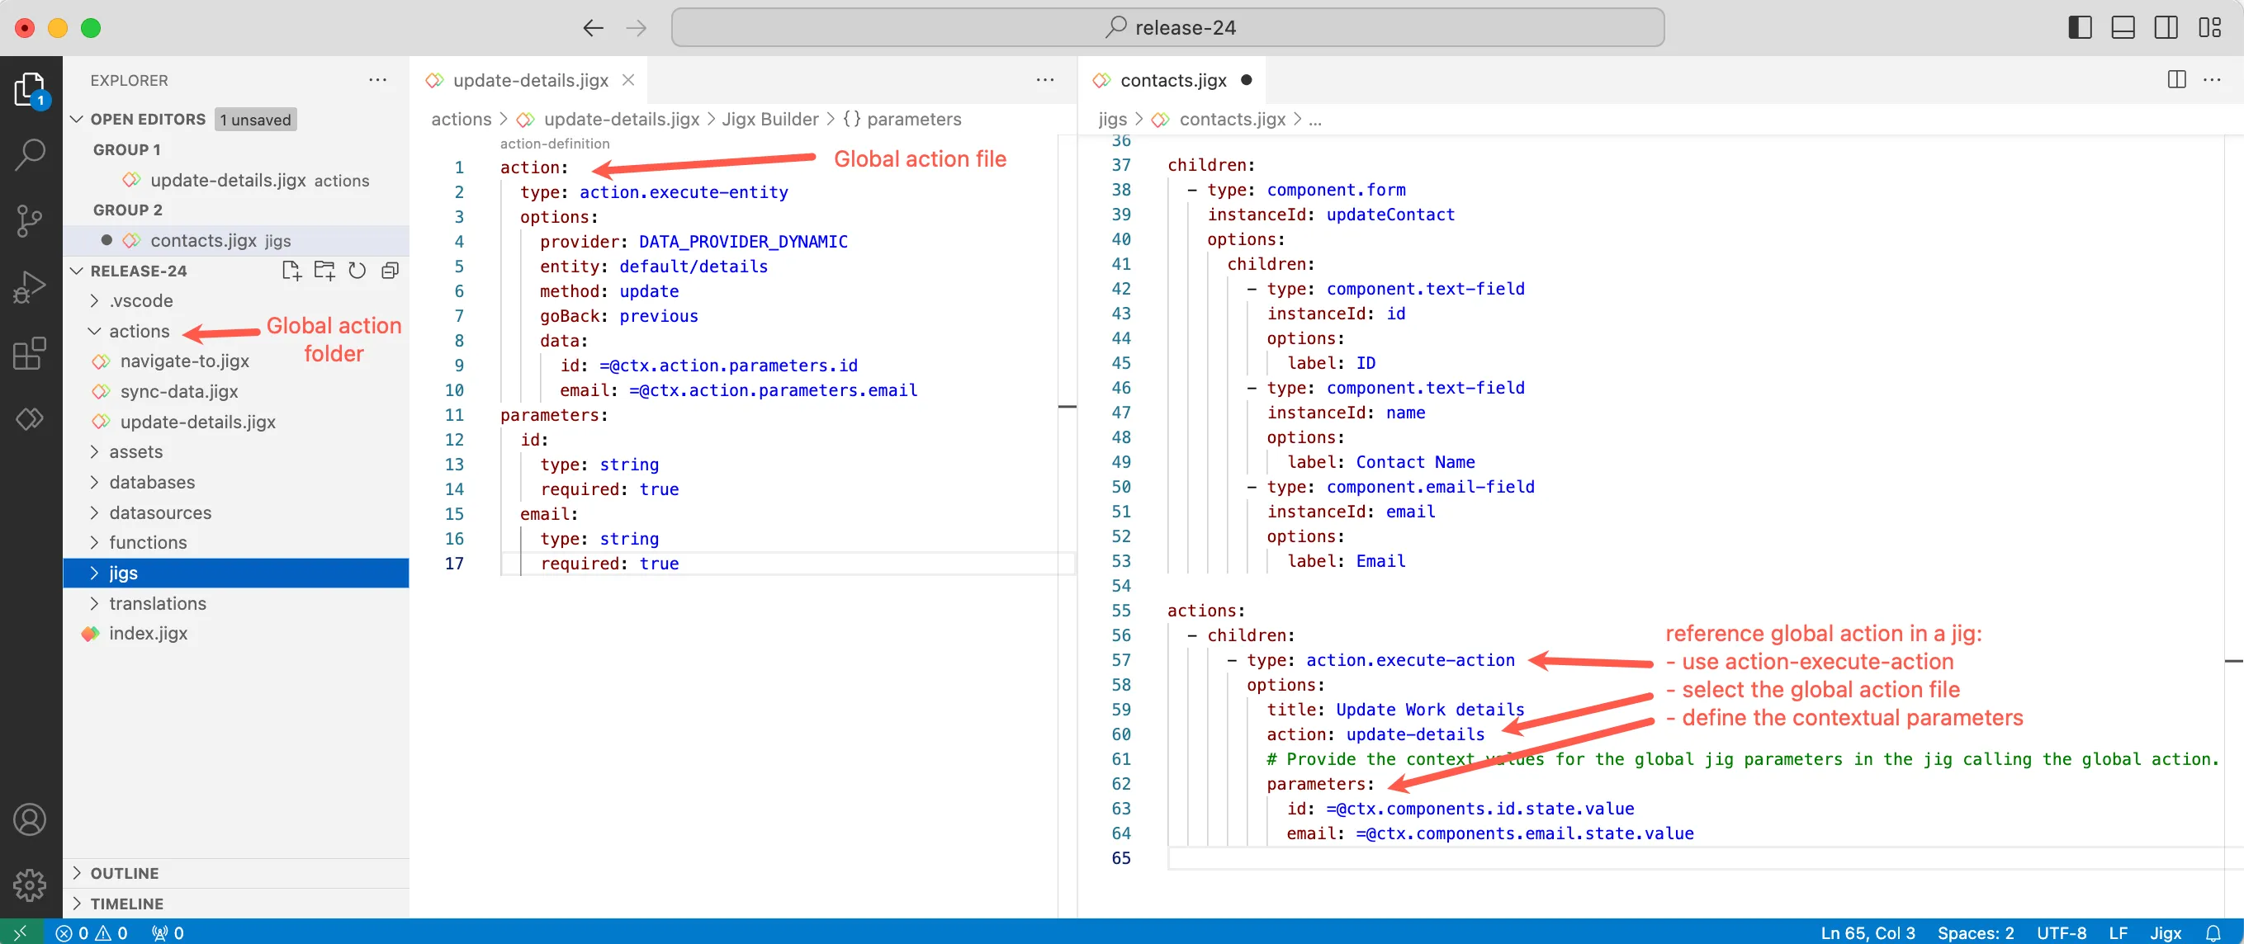Toggle the Secondary Side Bar visibility
The width and height of the screenshot is (2244, 944).
click(2166, 28)
